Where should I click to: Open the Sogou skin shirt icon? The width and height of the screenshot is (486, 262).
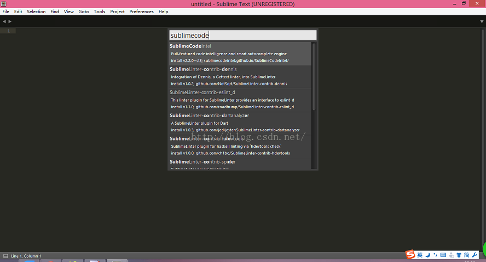click(x=459, y=255)
